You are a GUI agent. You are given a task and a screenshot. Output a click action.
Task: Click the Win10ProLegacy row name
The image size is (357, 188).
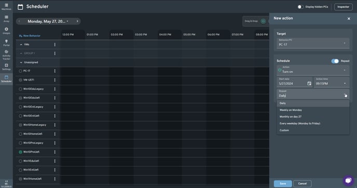[x=33, y=143]
